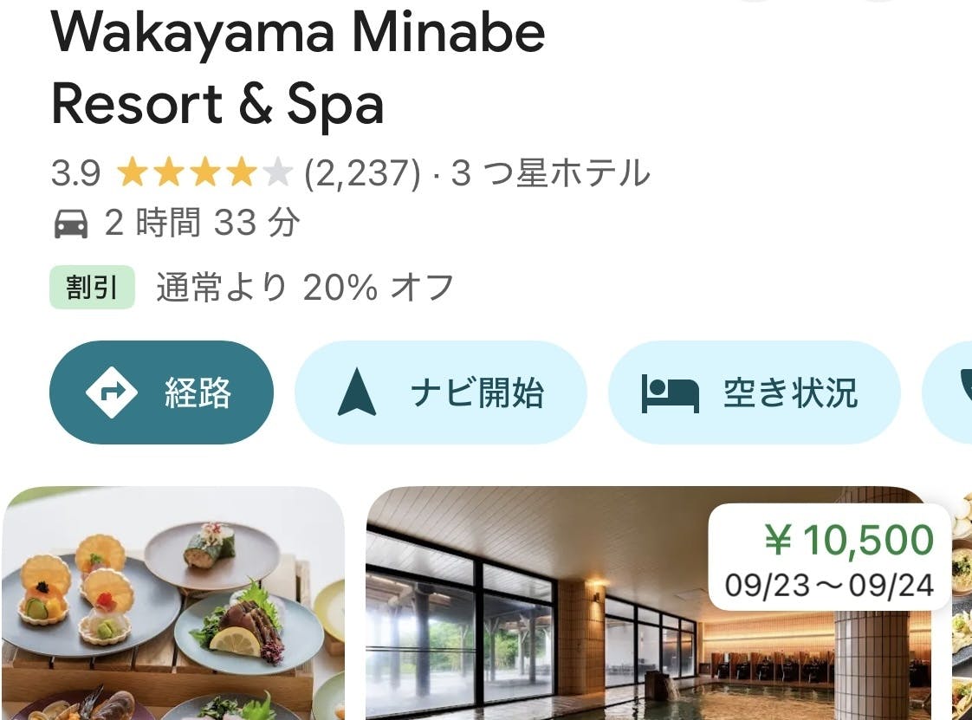Tap the 2 時間 33 分 drive time

[x=202, y=223]
